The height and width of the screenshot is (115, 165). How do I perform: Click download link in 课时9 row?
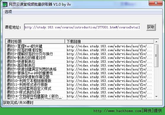[x=109, y=77]
